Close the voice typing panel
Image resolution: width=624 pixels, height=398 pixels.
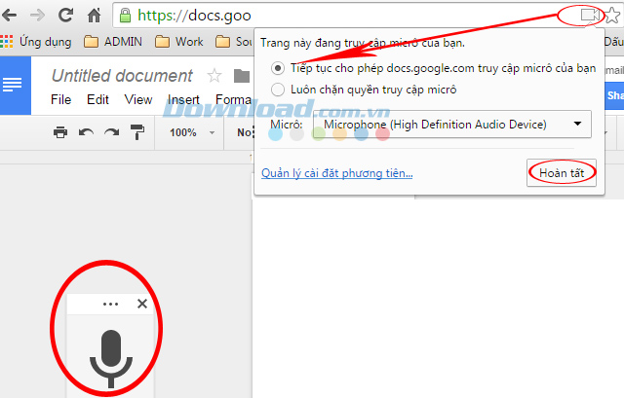[142, 304]
